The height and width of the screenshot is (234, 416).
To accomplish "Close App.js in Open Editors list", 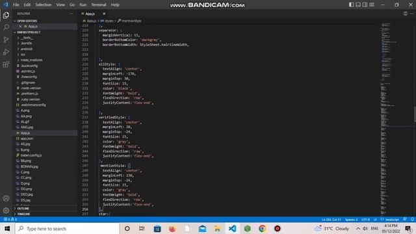I will click(x=20, y=27).
